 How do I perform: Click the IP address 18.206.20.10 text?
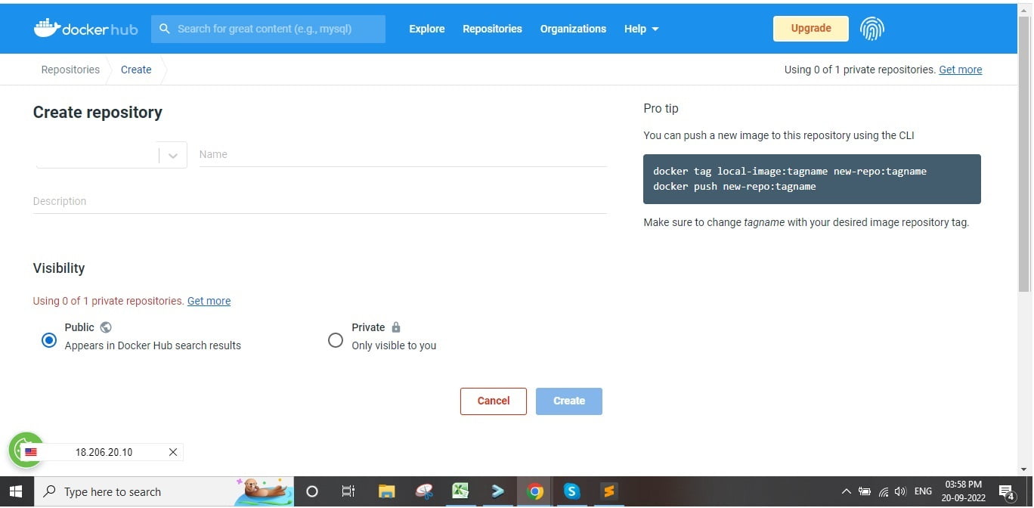[x=104, y=452]
